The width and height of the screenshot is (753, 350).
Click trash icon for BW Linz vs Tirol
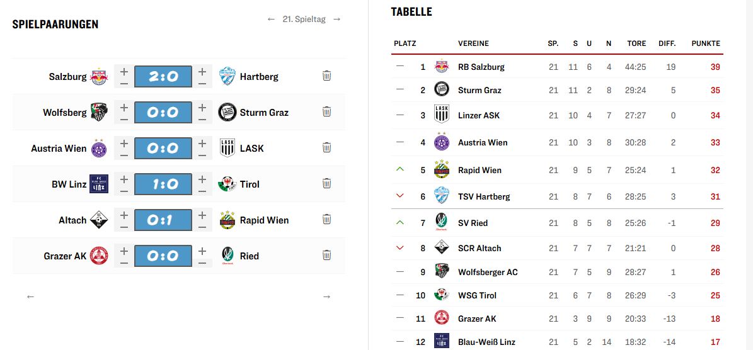[326, 184]
